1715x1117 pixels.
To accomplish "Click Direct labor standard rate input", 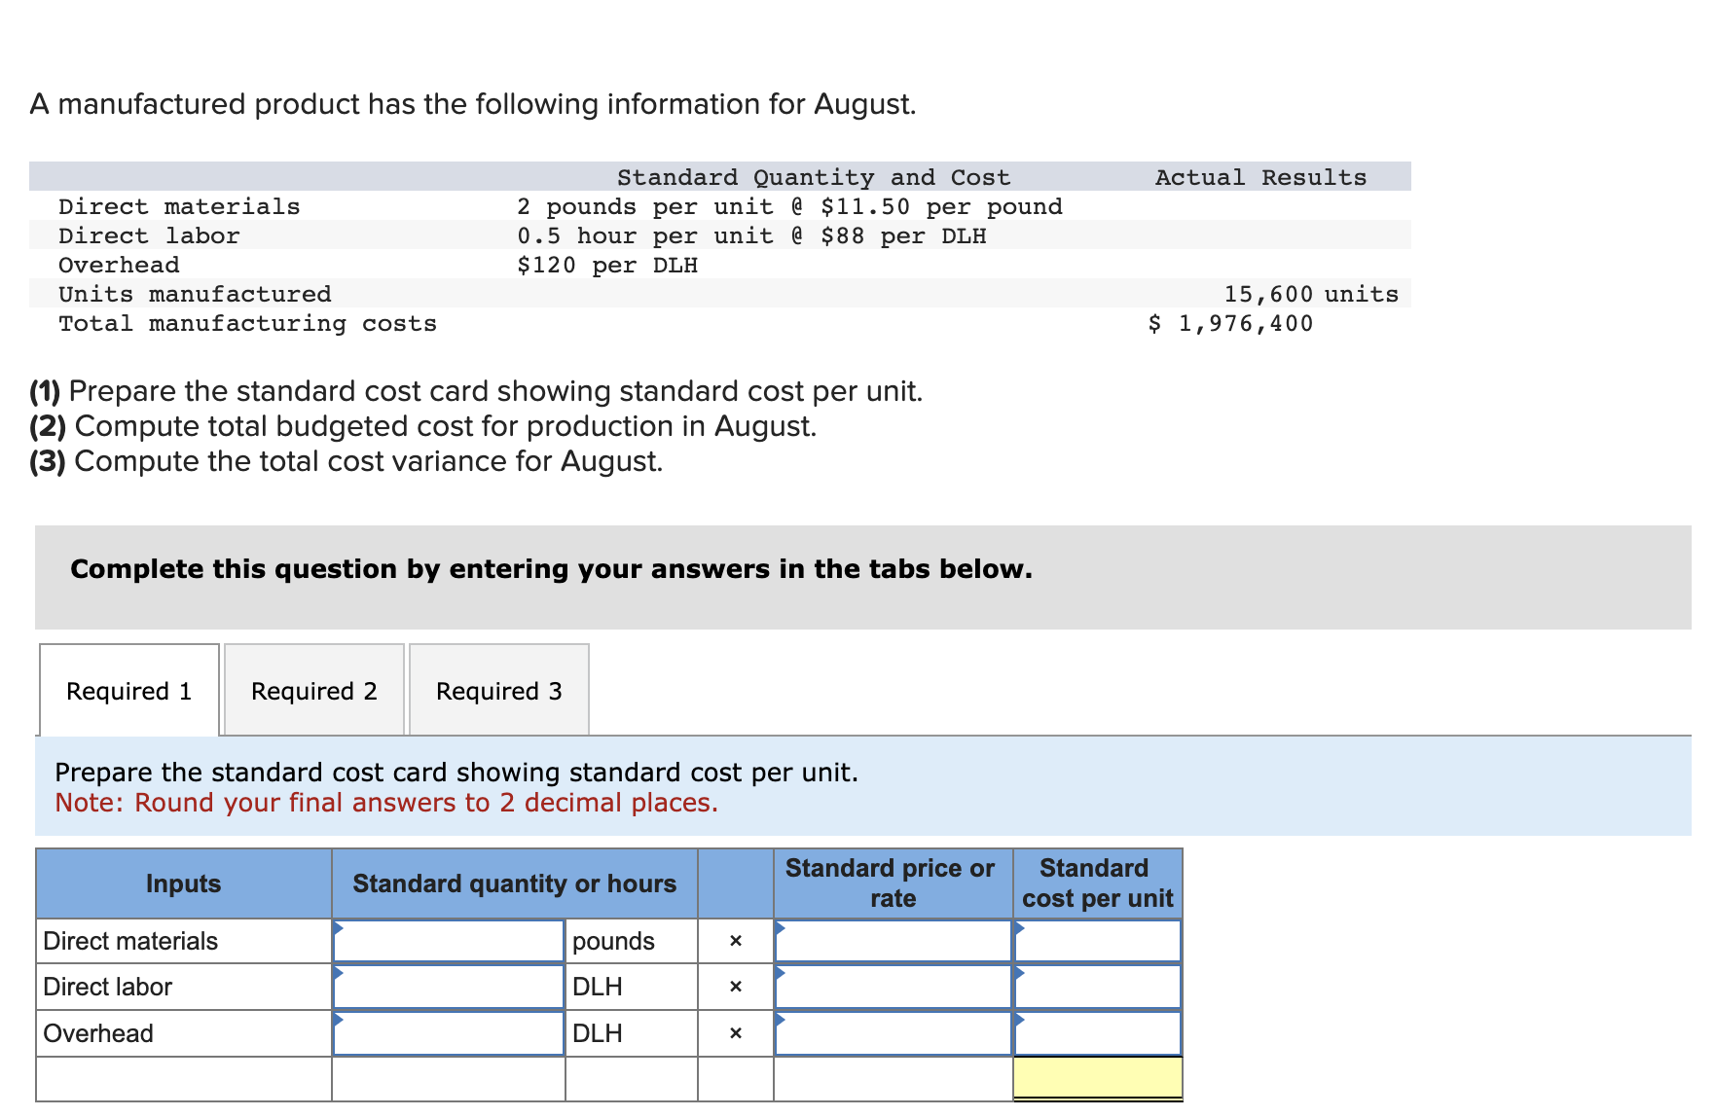I will [x=892, y=986].
